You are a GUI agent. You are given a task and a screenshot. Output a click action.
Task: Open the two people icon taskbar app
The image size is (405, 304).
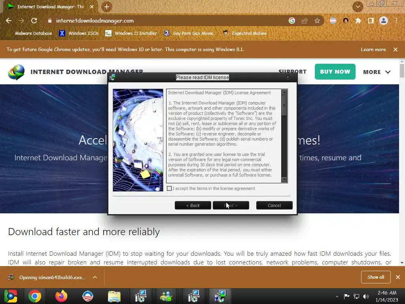(167, 296)
